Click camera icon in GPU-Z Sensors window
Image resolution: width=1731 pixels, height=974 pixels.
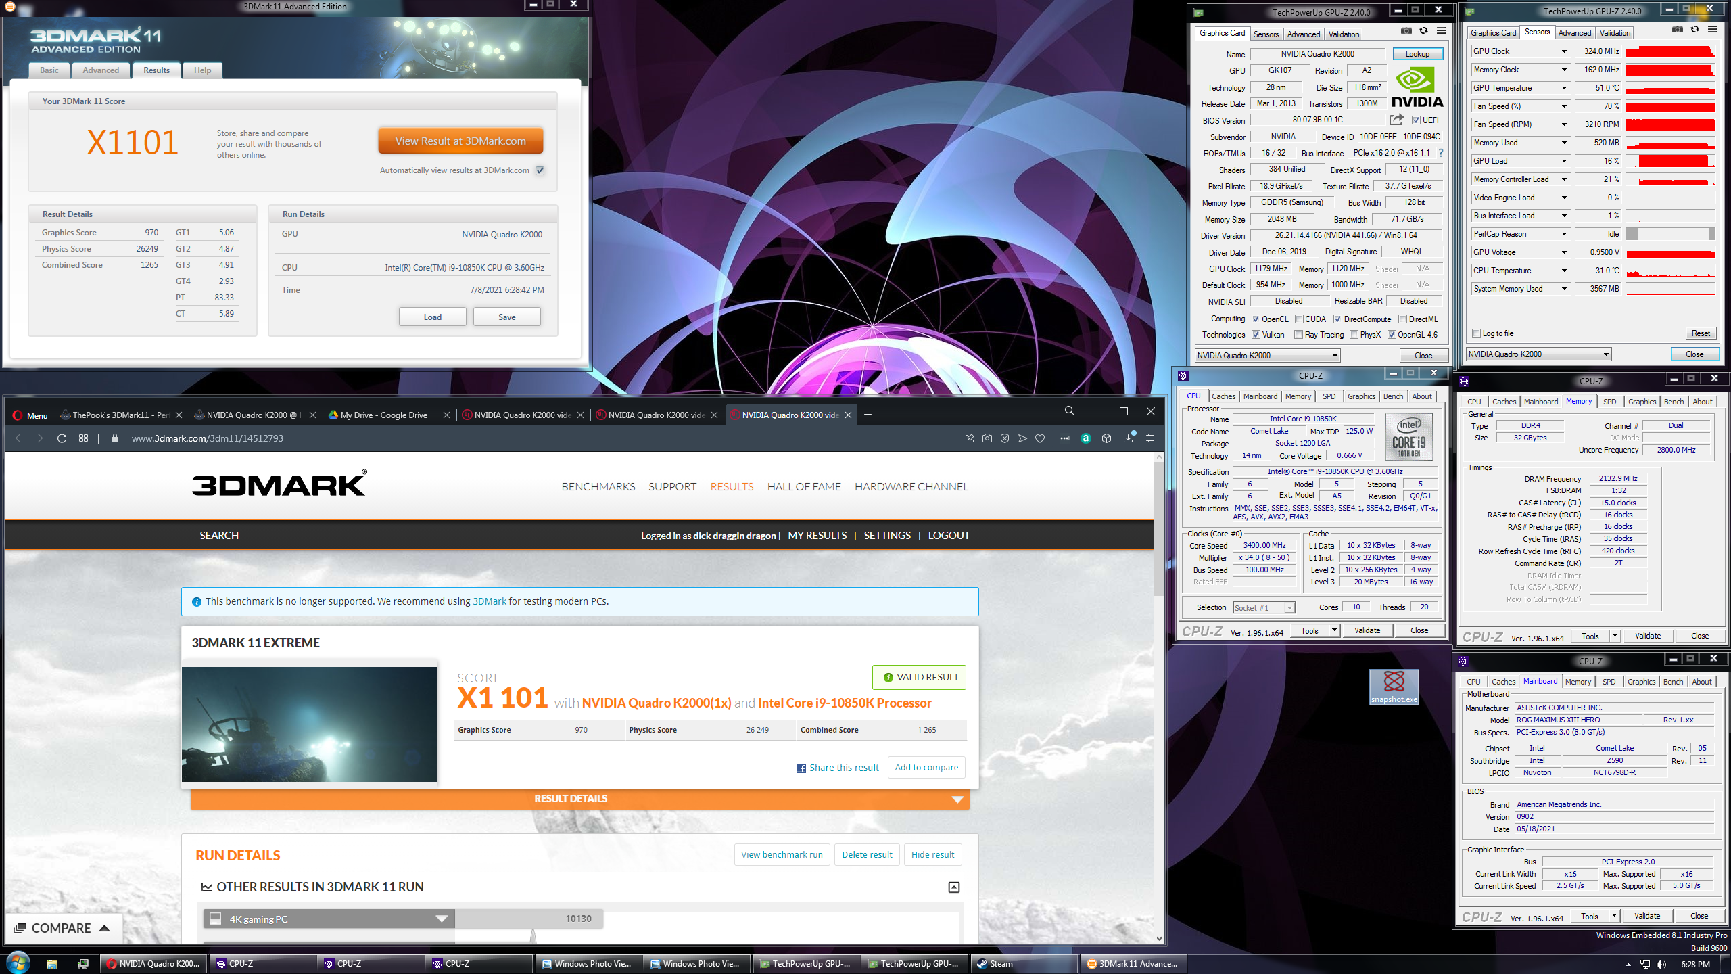click(x=1678, y=30)
